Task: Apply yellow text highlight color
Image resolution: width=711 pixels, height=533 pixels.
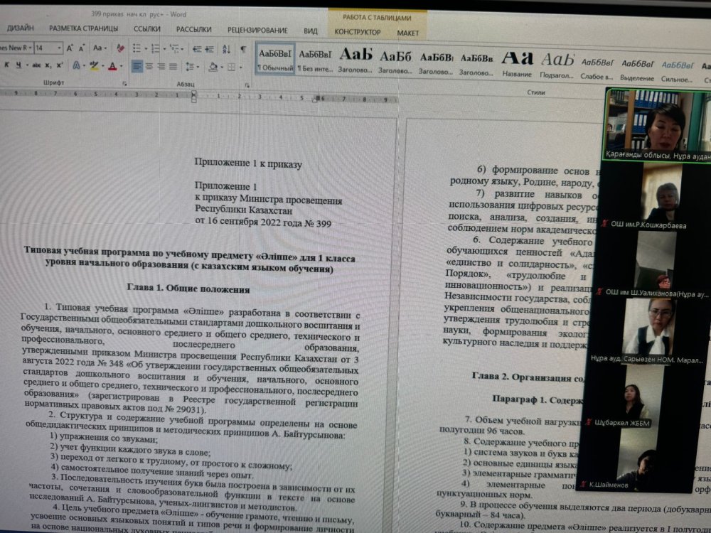Action: coord(94,66)
